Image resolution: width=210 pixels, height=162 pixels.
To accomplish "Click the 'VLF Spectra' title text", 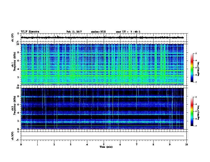I will [x=30, y=32].
